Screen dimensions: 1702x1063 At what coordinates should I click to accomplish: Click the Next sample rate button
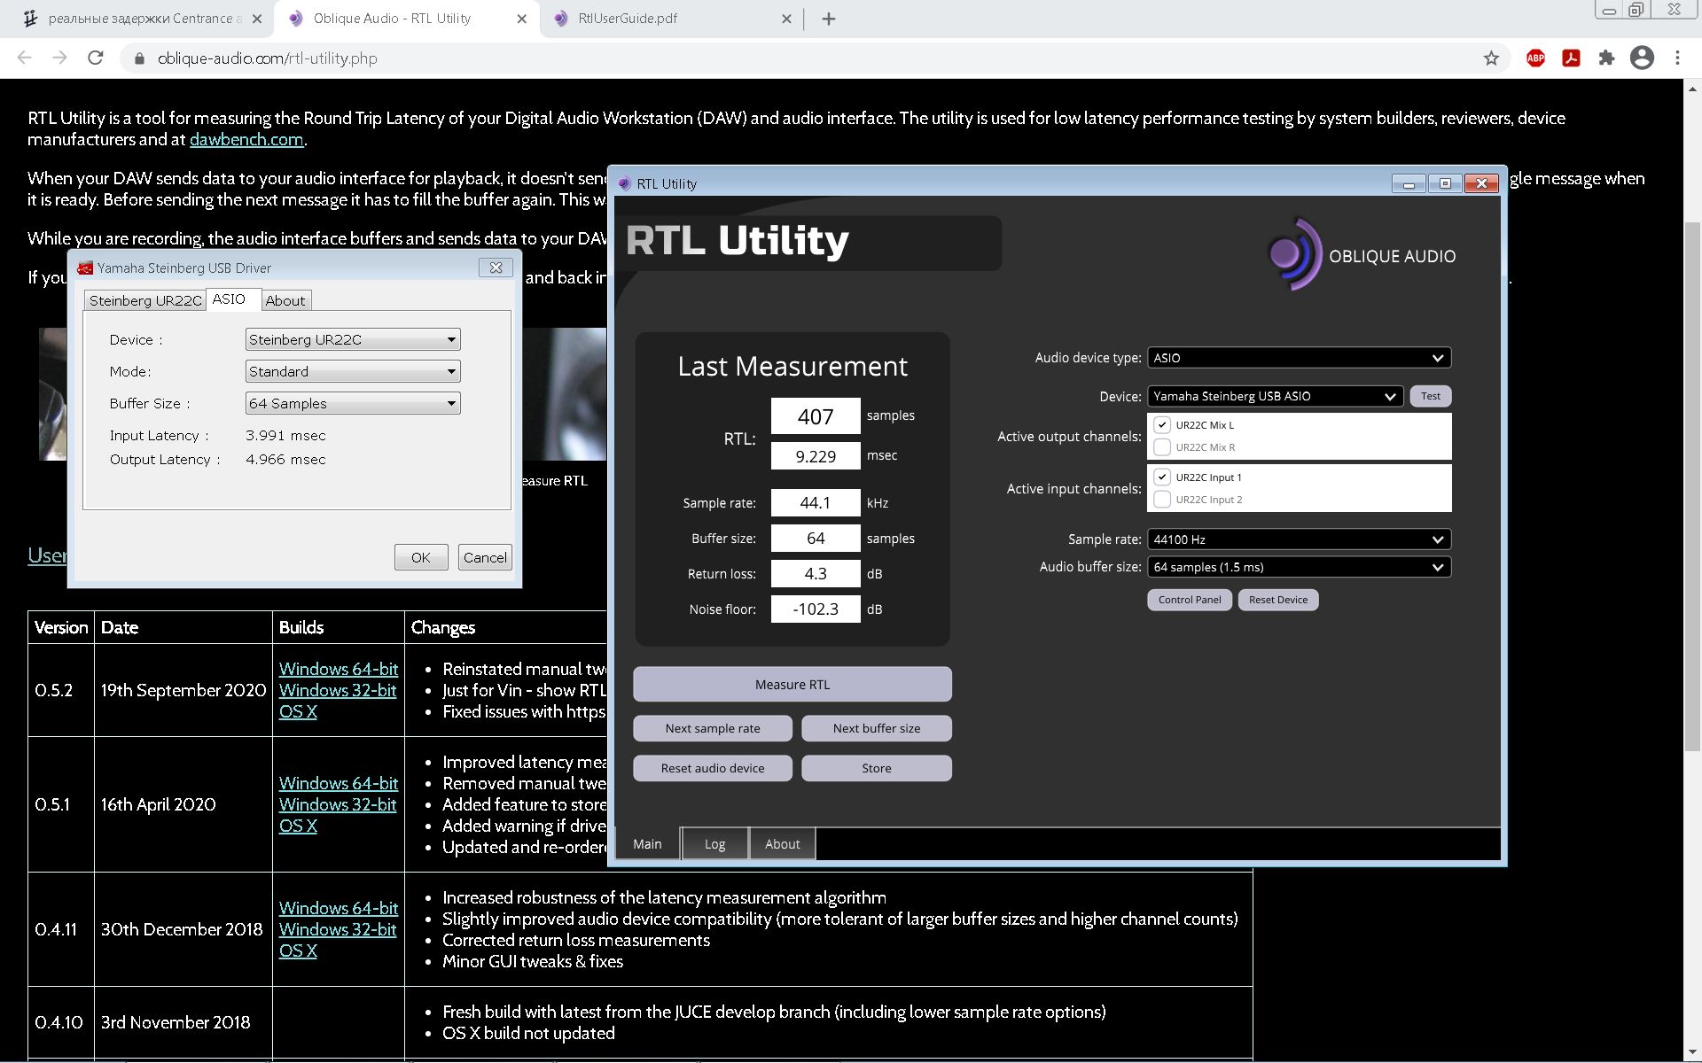click(713, 728)
